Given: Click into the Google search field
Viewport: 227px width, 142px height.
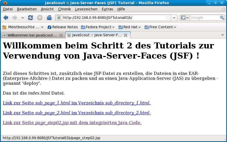Looking at the screenshot, I should click(205, 18).
